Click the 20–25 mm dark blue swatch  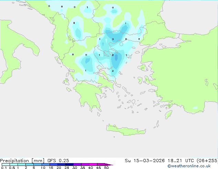pyautogui.click(x=62, y=165)
